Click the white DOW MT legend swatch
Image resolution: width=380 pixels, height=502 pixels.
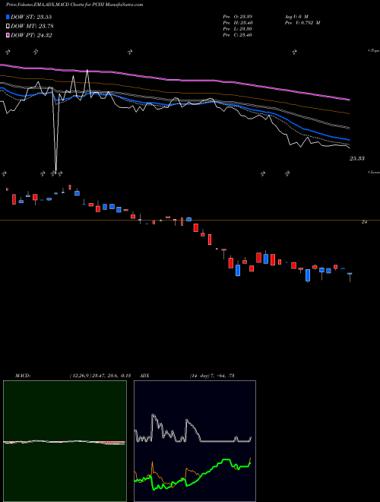[8, 27]
